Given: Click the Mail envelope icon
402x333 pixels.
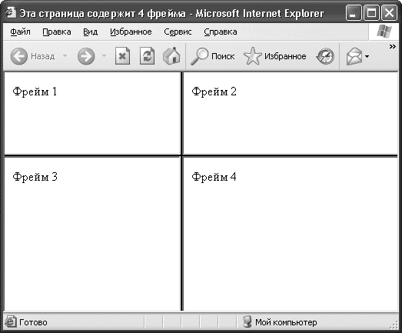Looking at the screenshot, I should coord(354,56).
